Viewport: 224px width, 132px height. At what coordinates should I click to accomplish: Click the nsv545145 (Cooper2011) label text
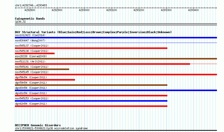[32, 72]
